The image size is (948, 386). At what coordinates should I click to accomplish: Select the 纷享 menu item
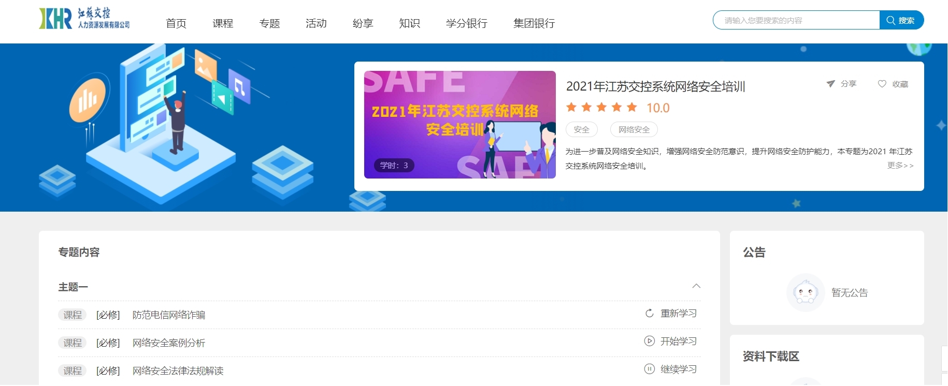tap(363, 23)
